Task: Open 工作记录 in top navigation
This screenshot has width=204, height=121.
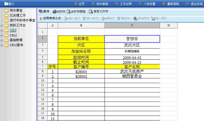Action: pos(123,4)
